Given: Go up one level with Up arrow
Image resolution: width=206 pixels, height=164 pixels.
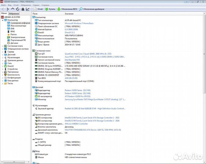Looking at the screenshot, I should click(x=13, y=9).
